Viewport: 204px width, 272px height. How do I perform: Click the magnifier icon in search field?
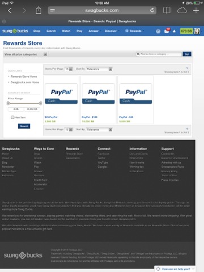click(x=138, y=54)
